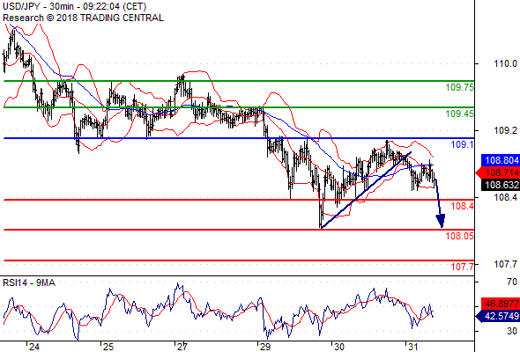Click the blue 109.1 pivot label

click(463, 144)
